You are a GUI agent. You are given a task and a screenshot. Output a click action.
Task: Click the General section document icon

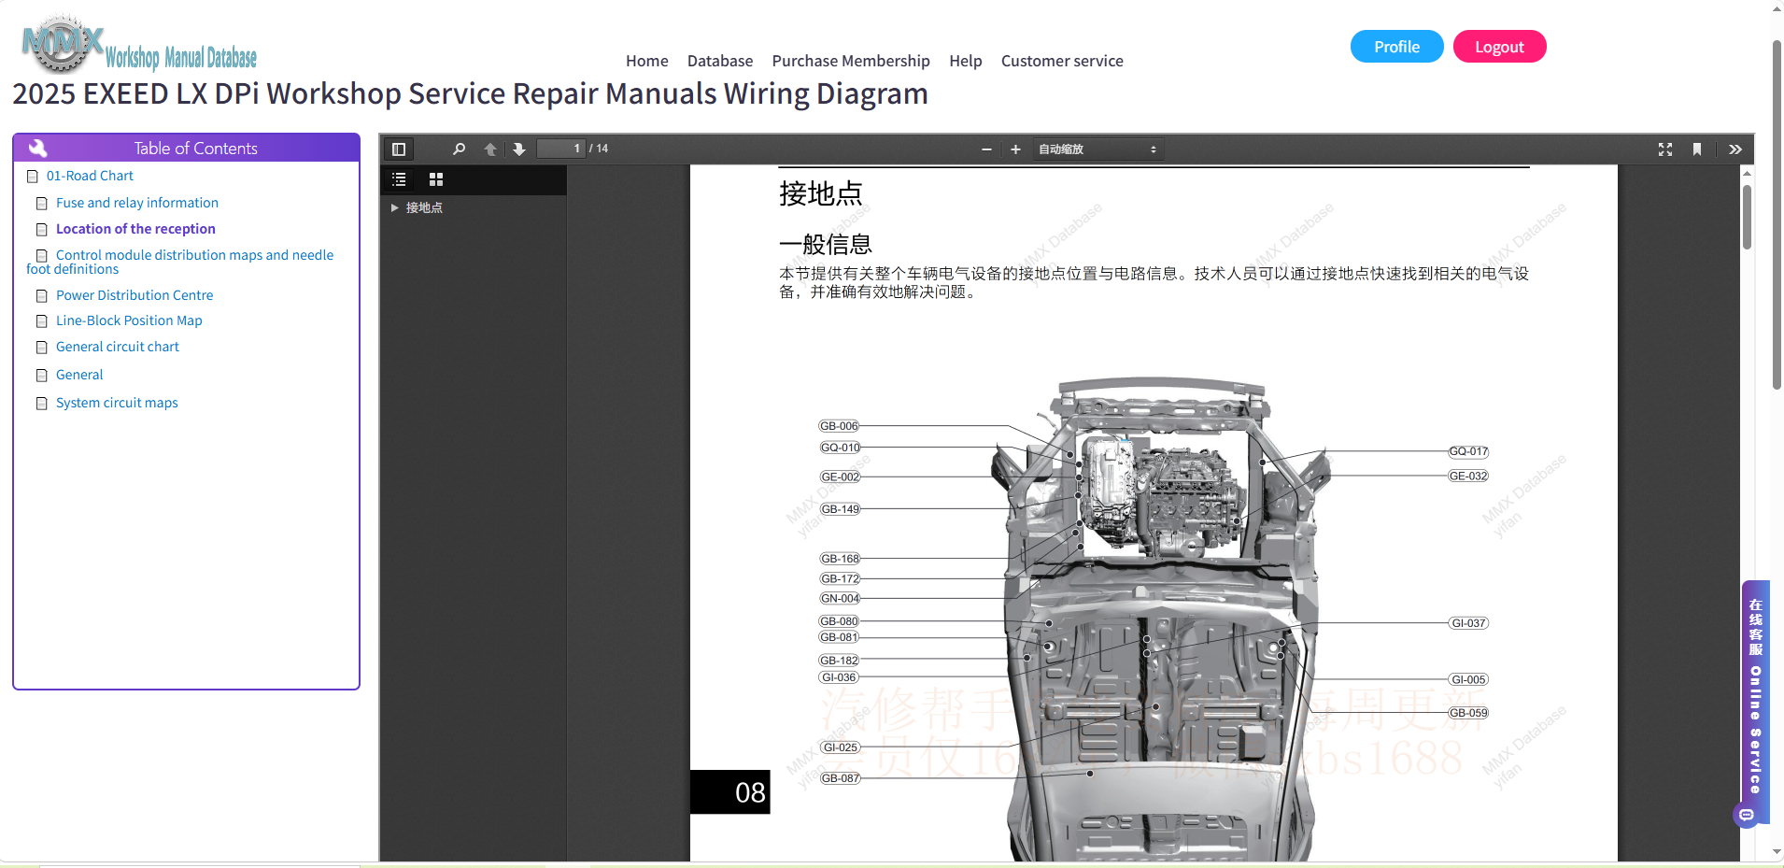(41, 376)
